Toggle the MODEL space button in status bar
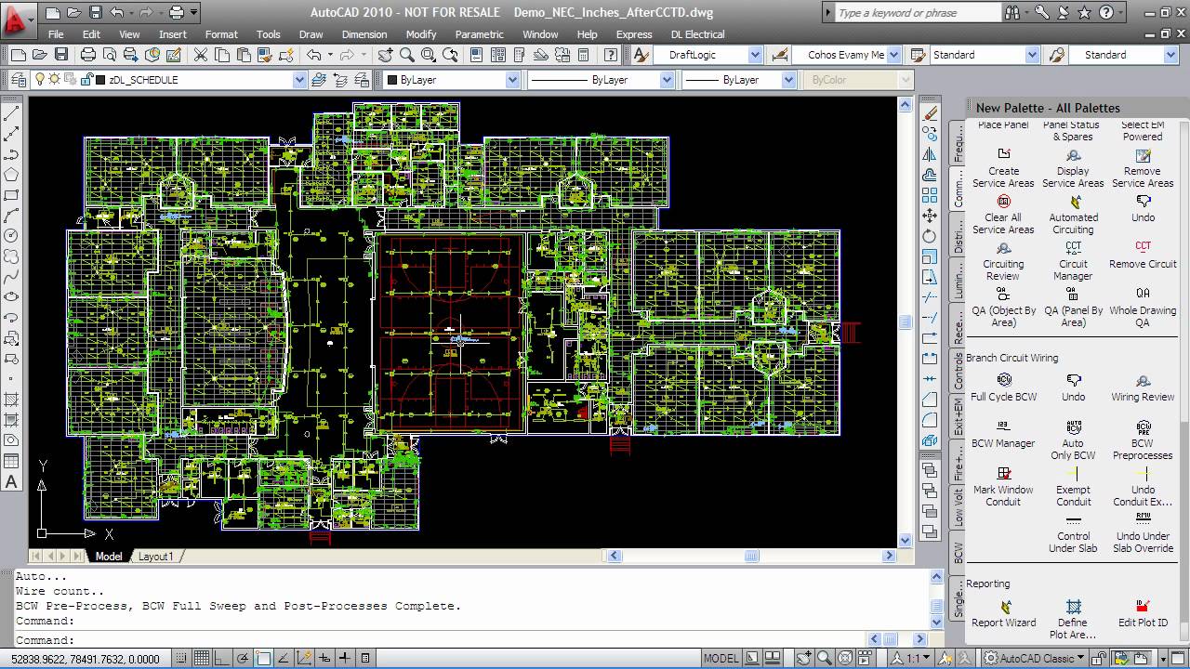 click(x=721, y=658)
